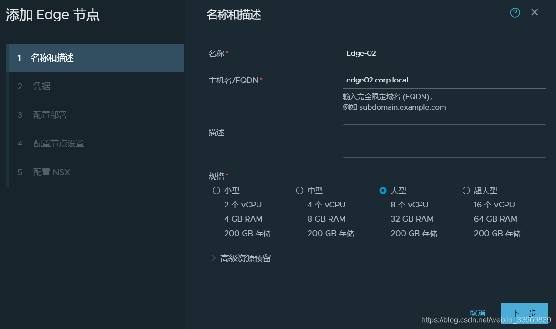Screen dimensions: 556x329
Task: Go to step 3 配置部署
Action: (50, 115)
